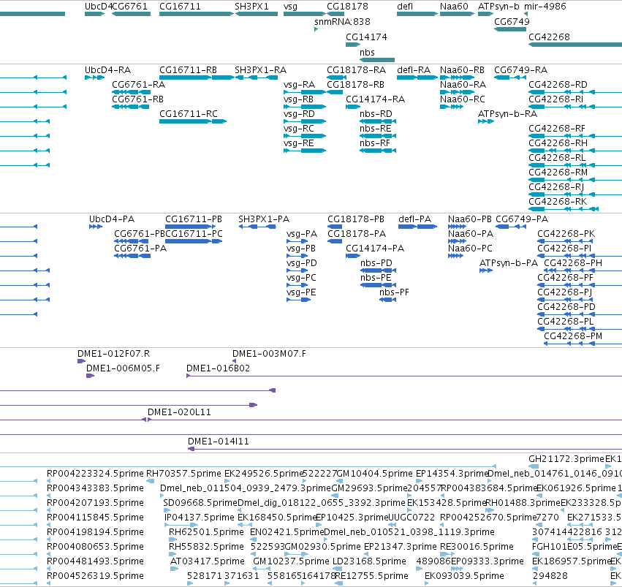Screen dimensions: 622x587
Task: Click the snmRNA:838 label
Action: coord(342,21)
